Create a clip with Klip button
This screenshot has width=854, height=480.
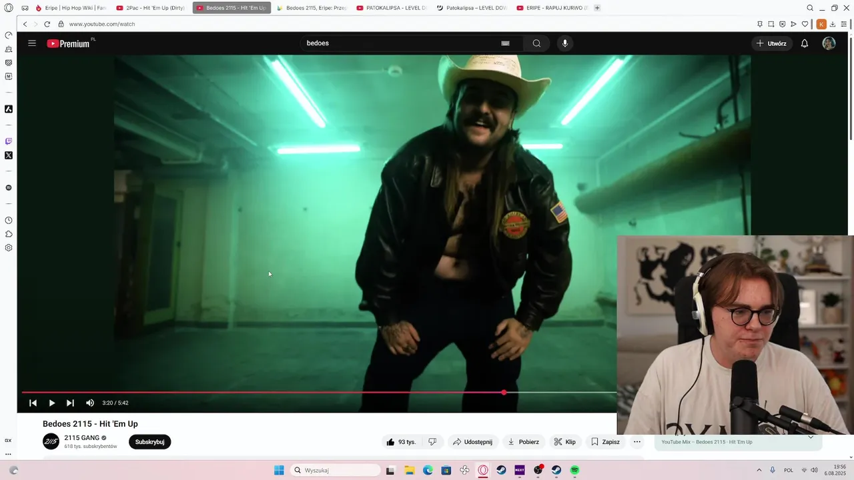564,442
